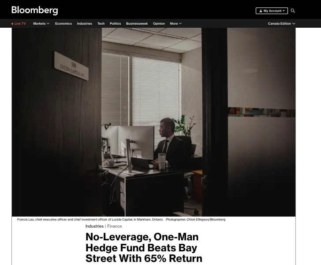Open the My Account dropdown

[x=272, y=11]
